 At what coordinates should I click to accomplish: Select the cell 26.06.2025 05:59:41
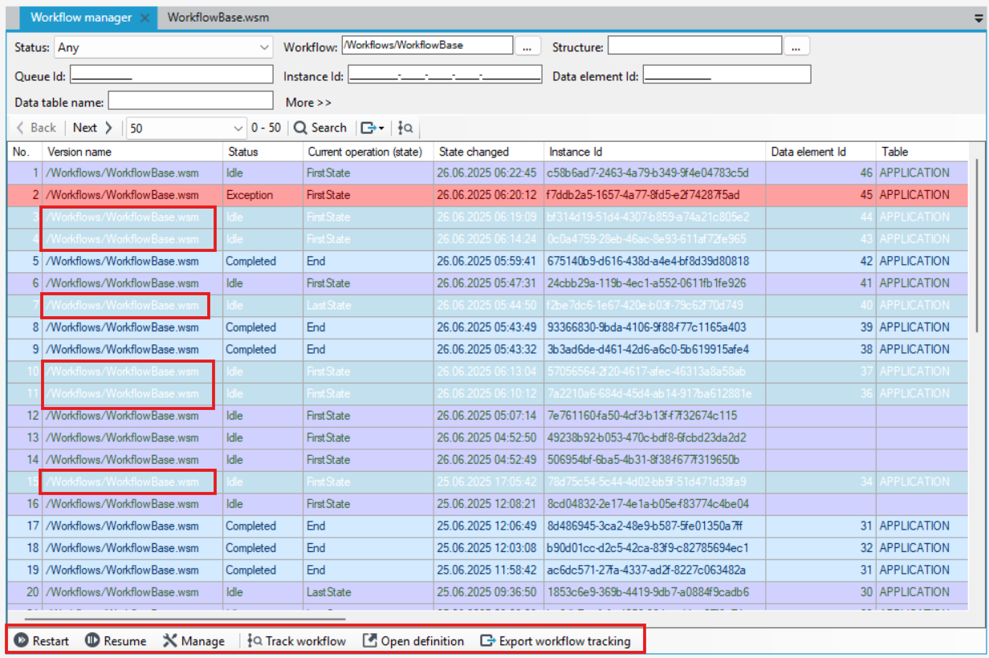click(486, 262)
